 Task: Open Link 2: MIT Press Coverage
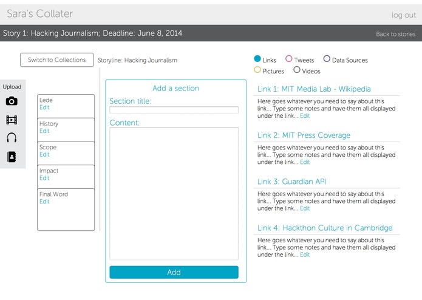click(x=304, y=135)
